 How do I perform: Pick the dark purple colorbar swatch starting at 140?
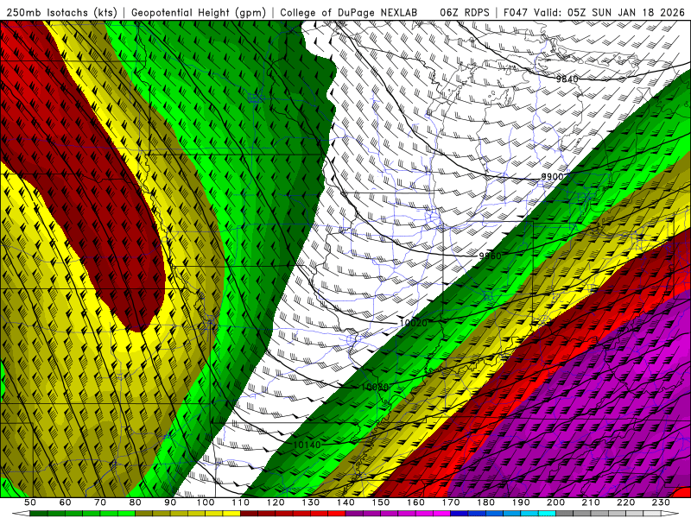click(354, 514)
